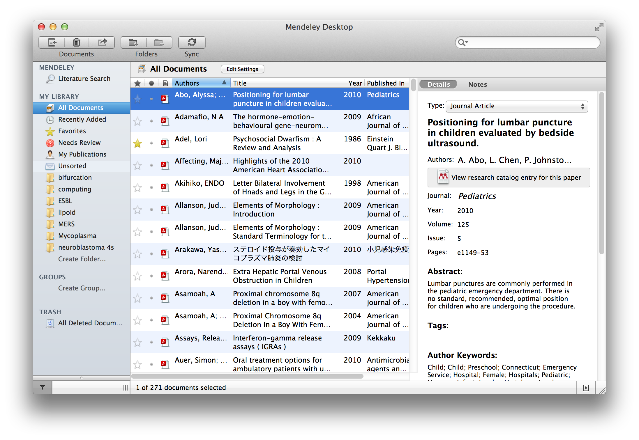Toggle read status dot for Arakawa, Yas row
The width and height of the screenshot is (639, 440).
pyautogui.click(x=151, y=254)
